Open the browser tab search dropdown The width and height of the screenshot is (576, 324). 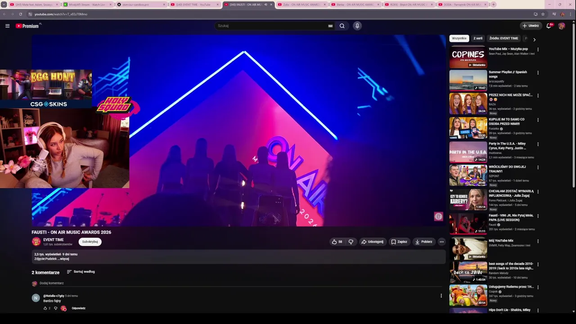[4, 4]
